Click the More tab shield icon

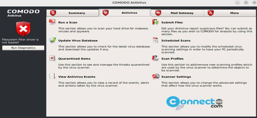(211, 13)
